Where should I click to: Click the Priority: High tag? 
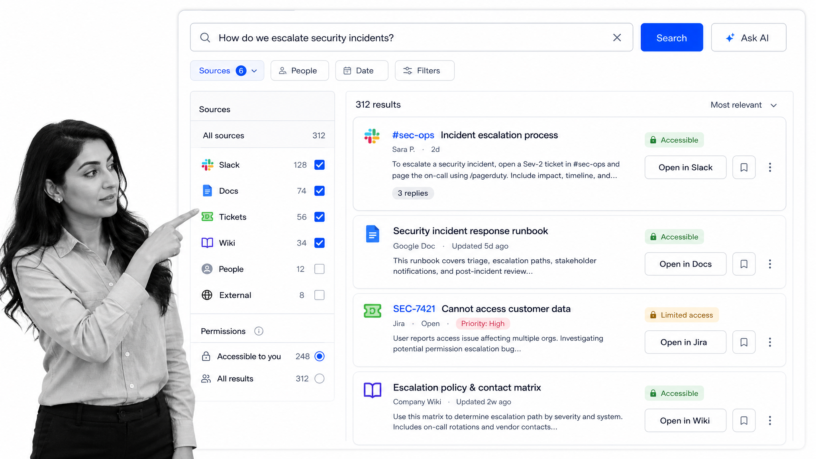click(483, 324)
